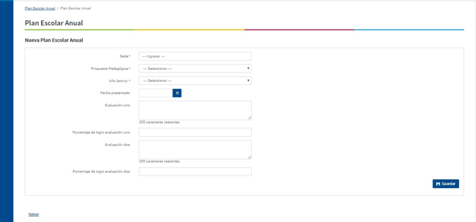This screenshot has width=476, height=222.
Task: Click the 'Porcentaje de logro evaluación uno:' label
Action: (102, 132)
